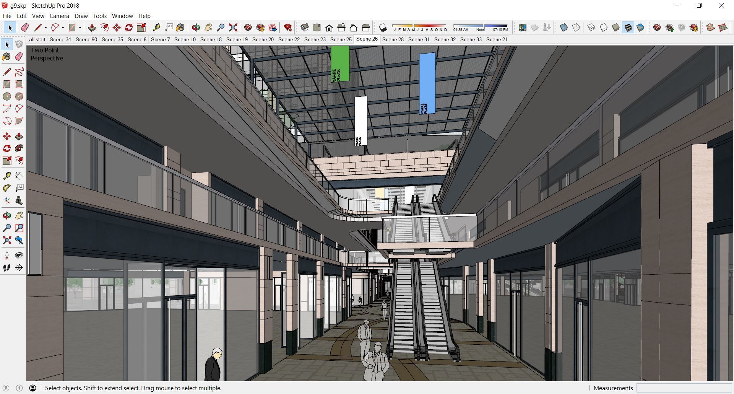Select the Position Camera tool
Screen dimensions: 734x394
7,256
